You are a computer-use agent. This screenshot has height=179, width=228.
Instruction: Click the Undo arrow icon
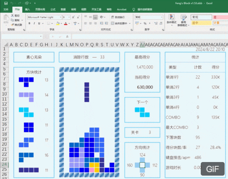coord(12,3)
